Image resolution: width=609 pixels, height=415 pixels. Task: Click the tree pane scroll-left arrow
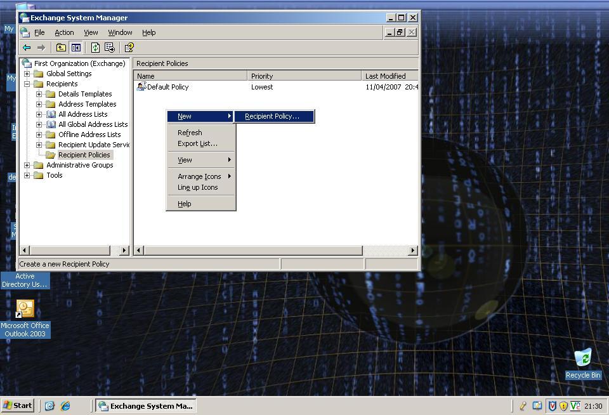(x=25, y=250)
